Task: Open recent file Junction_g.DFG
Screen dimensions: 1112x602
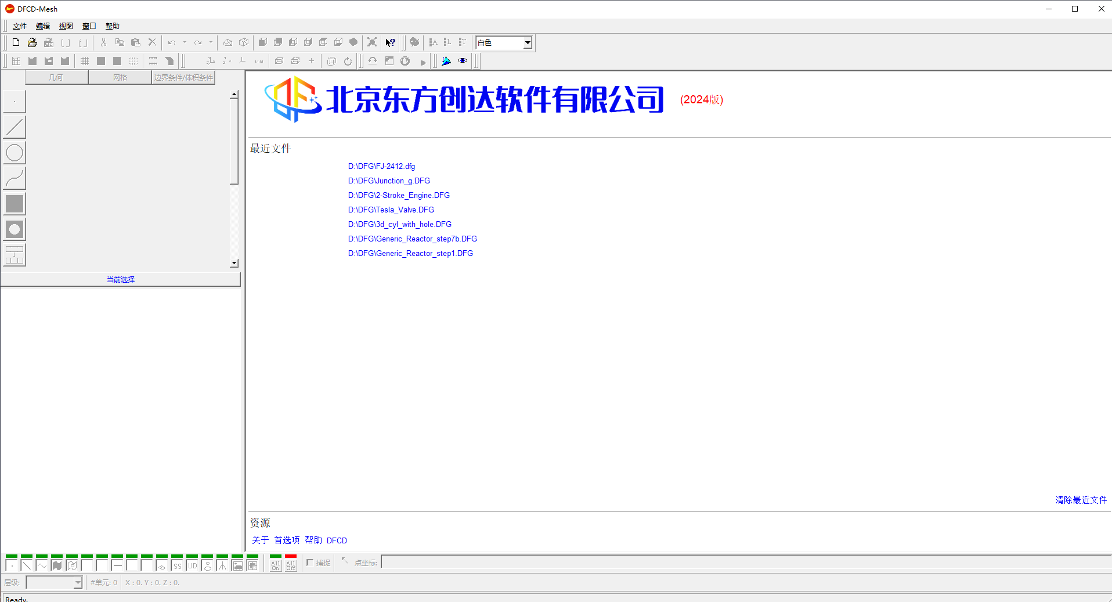Action: coord(389,181)
